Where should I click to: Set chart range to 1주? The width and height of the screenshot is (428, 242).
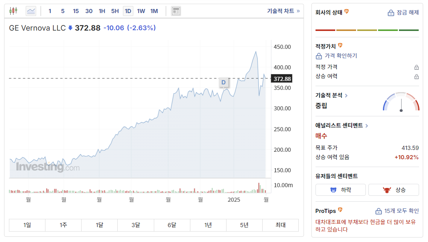(x=63, y=225)
